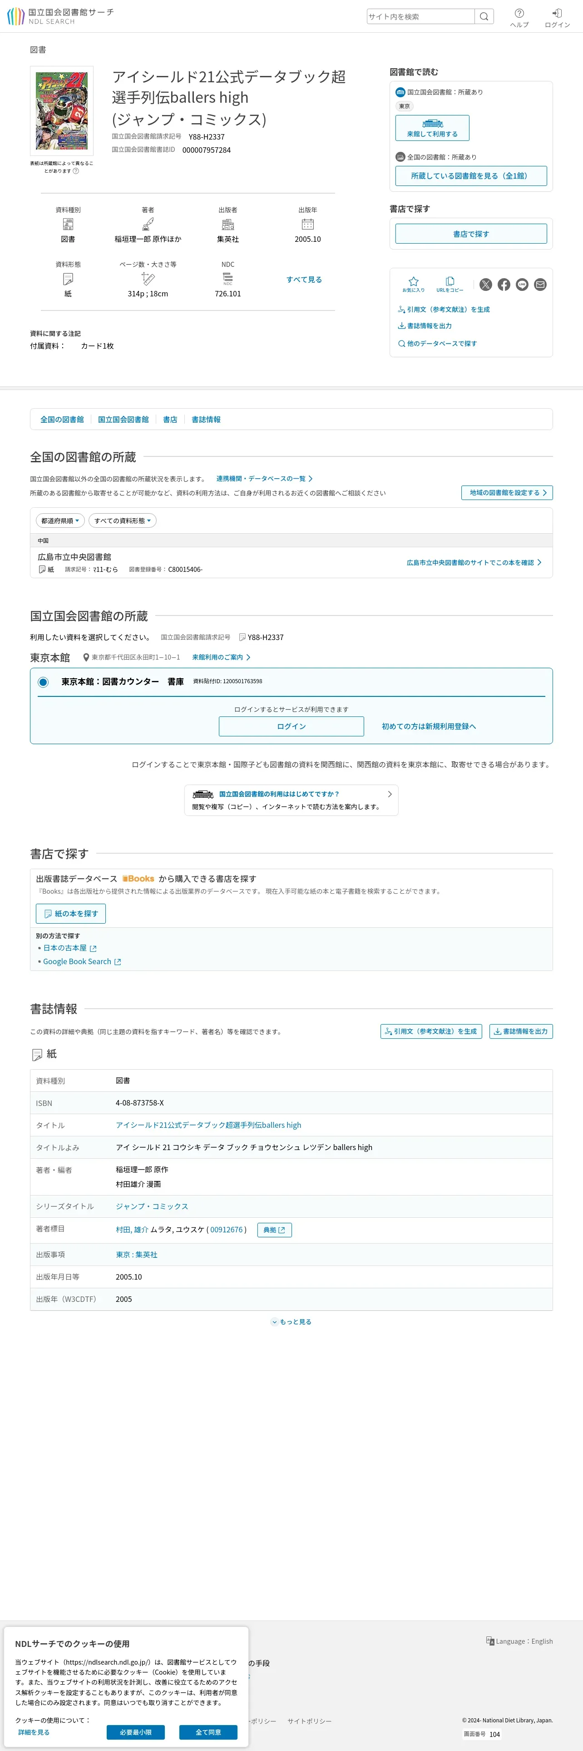Viewport: 583px width, 1751px height.
Task: Share by email envelope icon
Action: [x=540, y=285]
